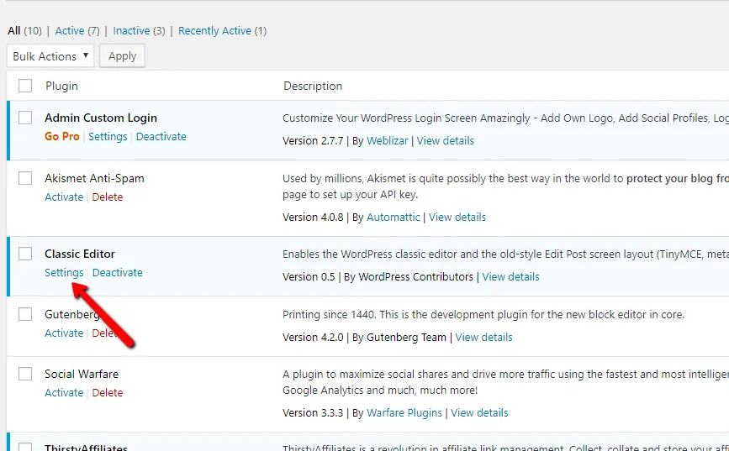This screenshot has width=729, height=451.
Task: Activate the Gutenberg plugin
Action: 64,333
